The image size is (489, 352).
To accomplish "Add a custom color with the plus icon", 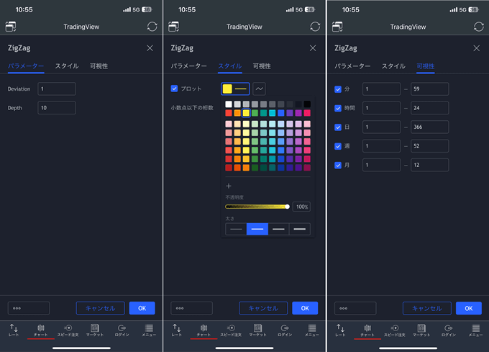I will coord(229,186).
